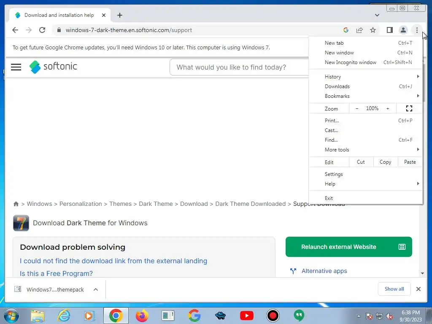Enter fullscreen from the Zoom row
This screenshot has width=432, height=324.
tap(409, 108)
